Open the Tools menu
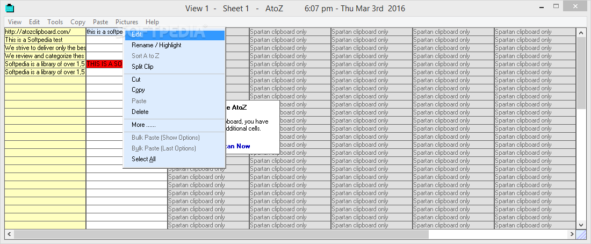Screen dimensions: 591x244 click(55, 22)
